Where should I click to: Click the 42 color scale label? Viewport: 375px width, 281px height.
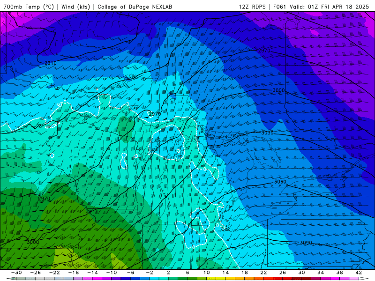359,273
